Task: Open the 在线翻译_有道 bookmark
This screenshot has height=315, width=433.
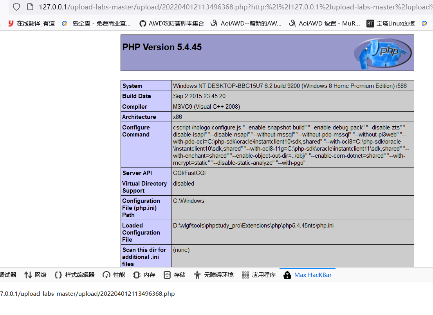Action: point(31,24)
